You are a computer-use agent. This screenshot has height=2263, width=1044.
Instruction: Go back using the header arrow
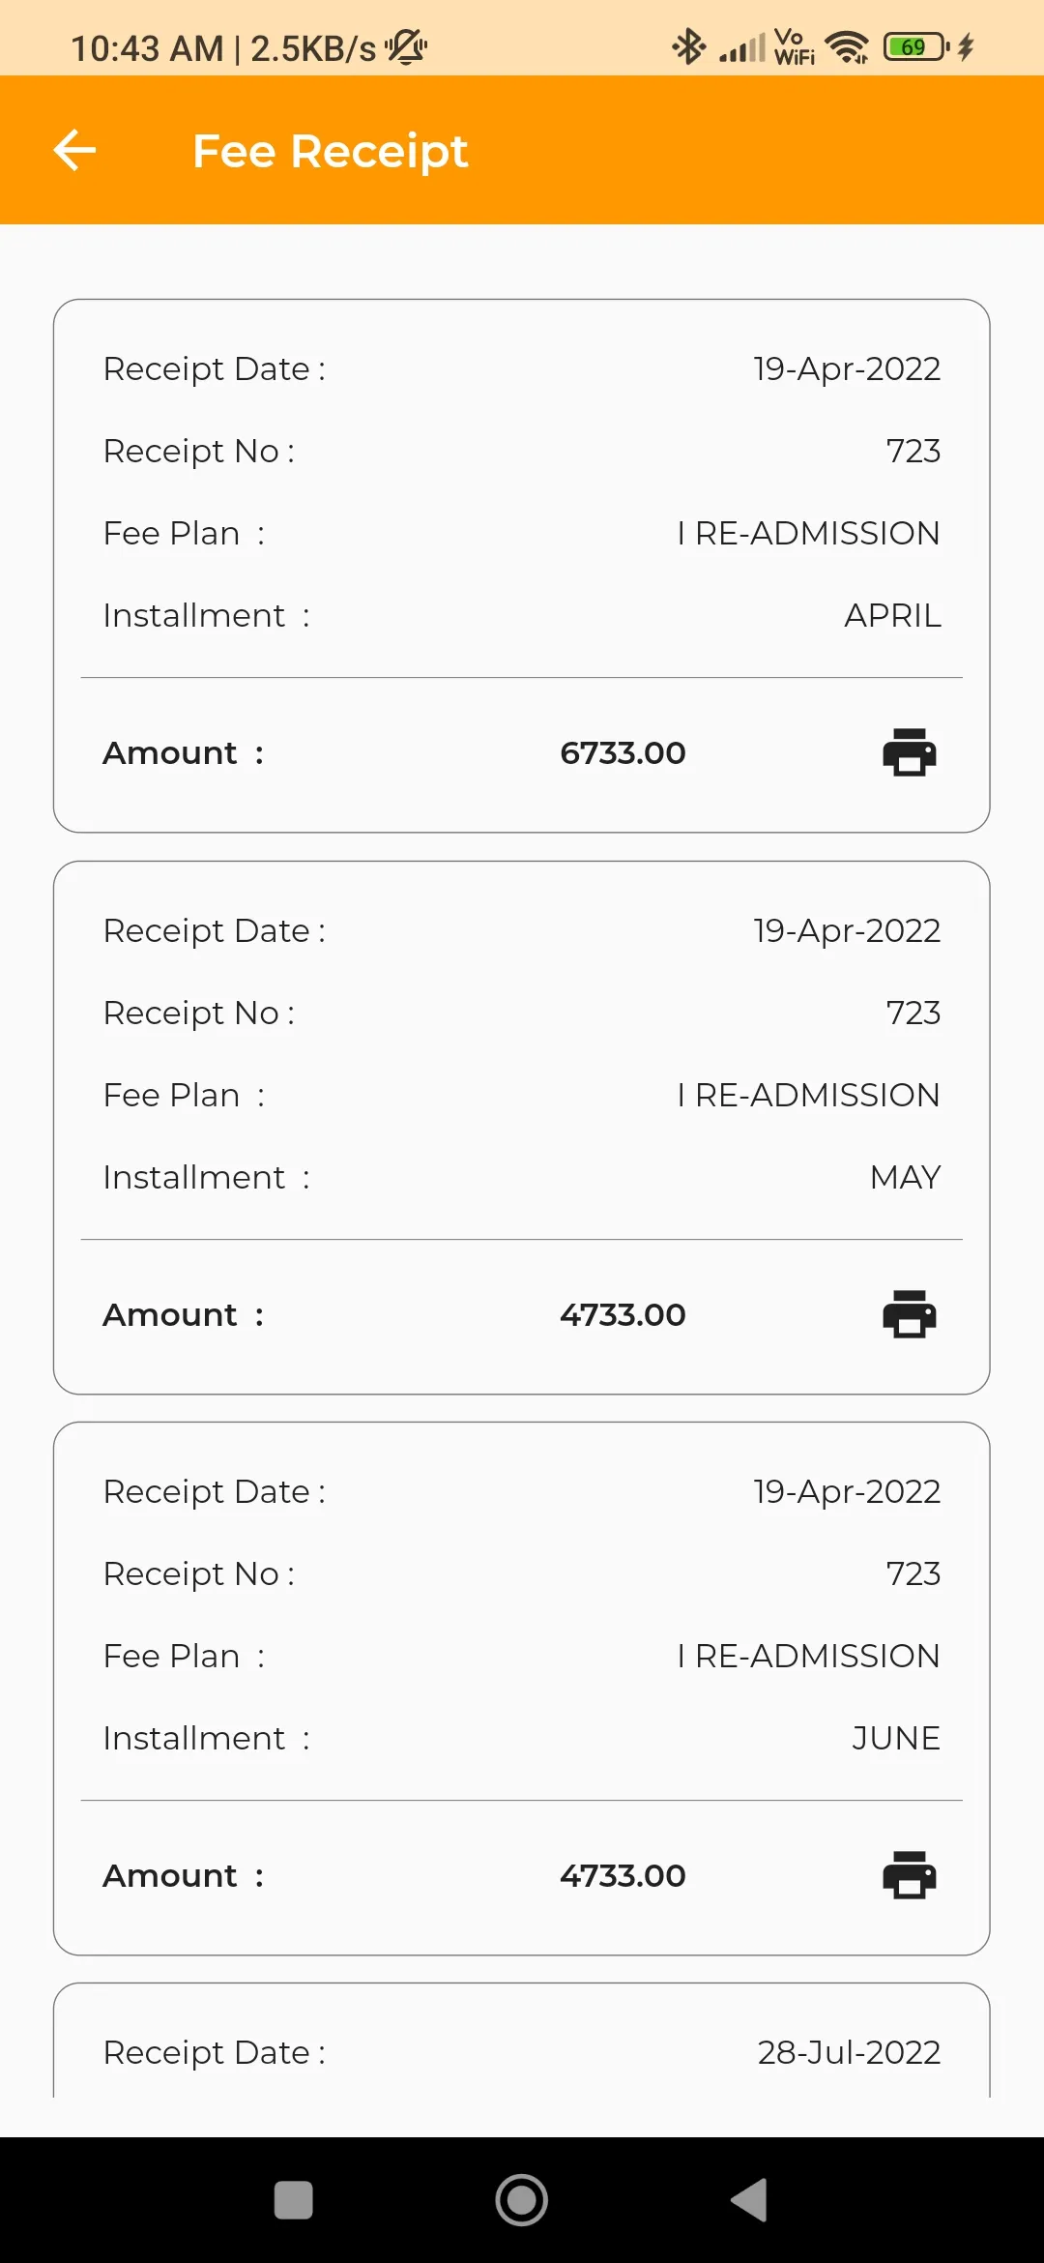pos(74,150)
